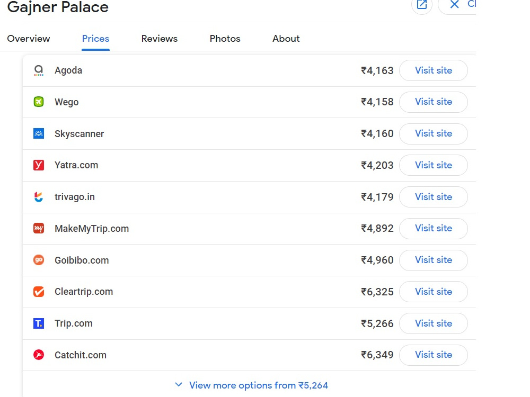Switch to the Overview tab
This screenshot has width=530, height=397.
point(29,39)
